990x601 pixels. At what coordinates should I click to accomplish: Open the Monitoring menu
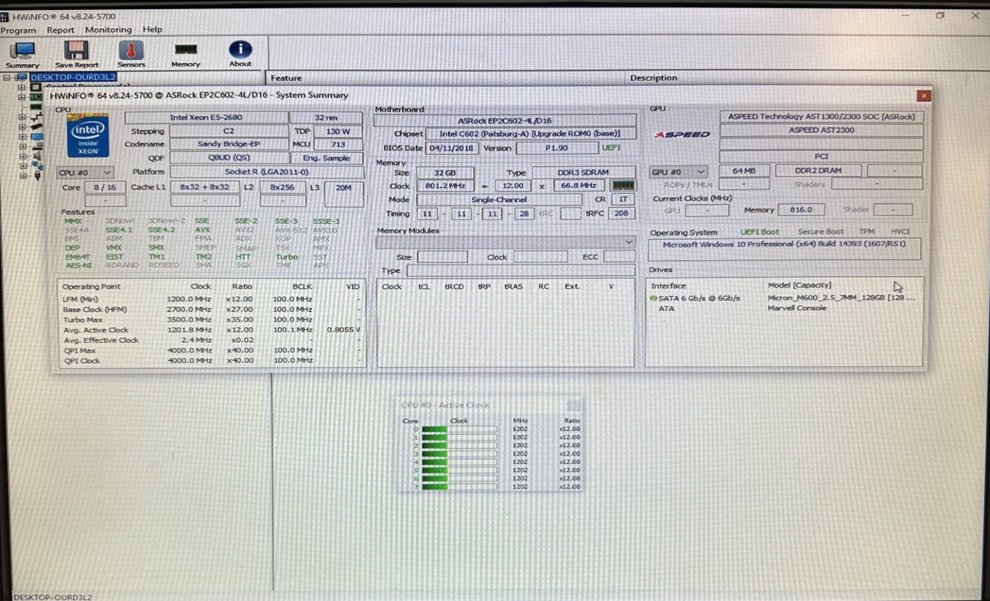tap(108, 30)
